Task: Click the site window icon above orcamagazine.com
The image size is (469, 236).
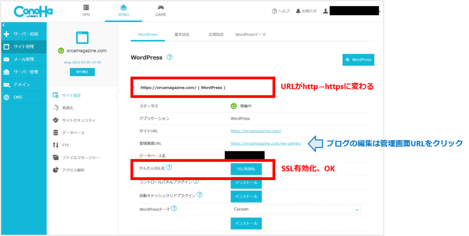Action: point(82,38)
